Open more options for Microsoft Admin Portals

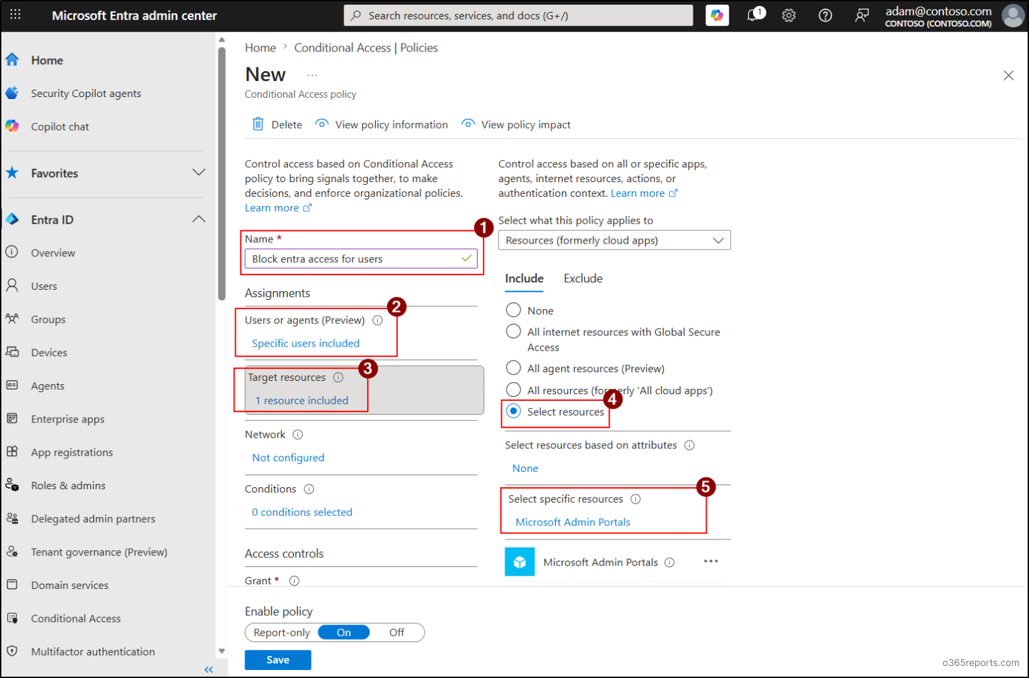(x=711, y=562)
